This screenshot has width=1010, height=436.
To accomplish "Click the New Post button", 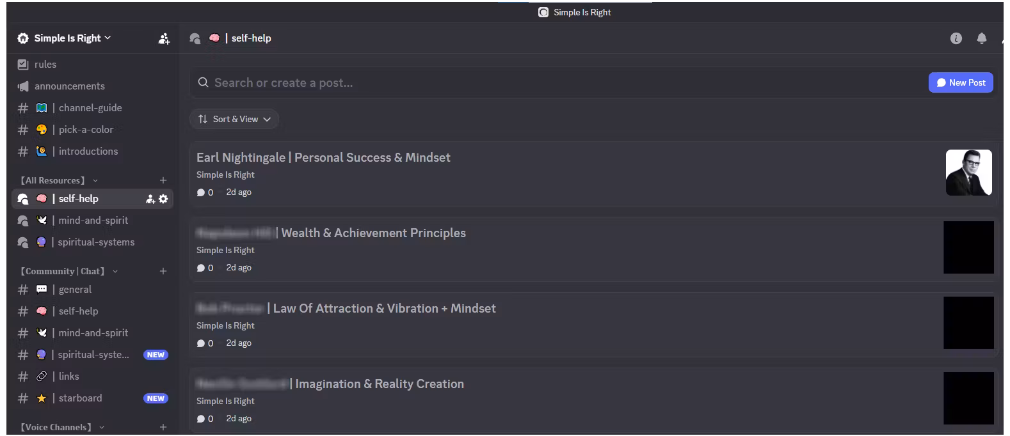I will coord(960,82).
